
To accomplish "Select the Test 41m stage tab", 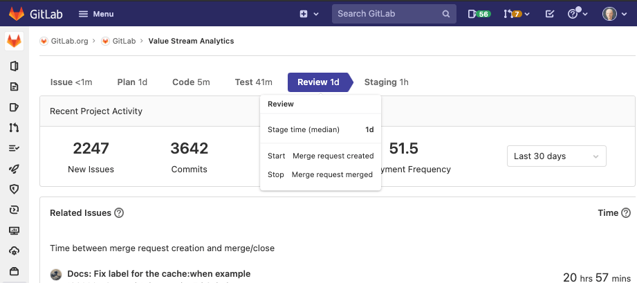I will pyautogui.click(x=254, y=82).
